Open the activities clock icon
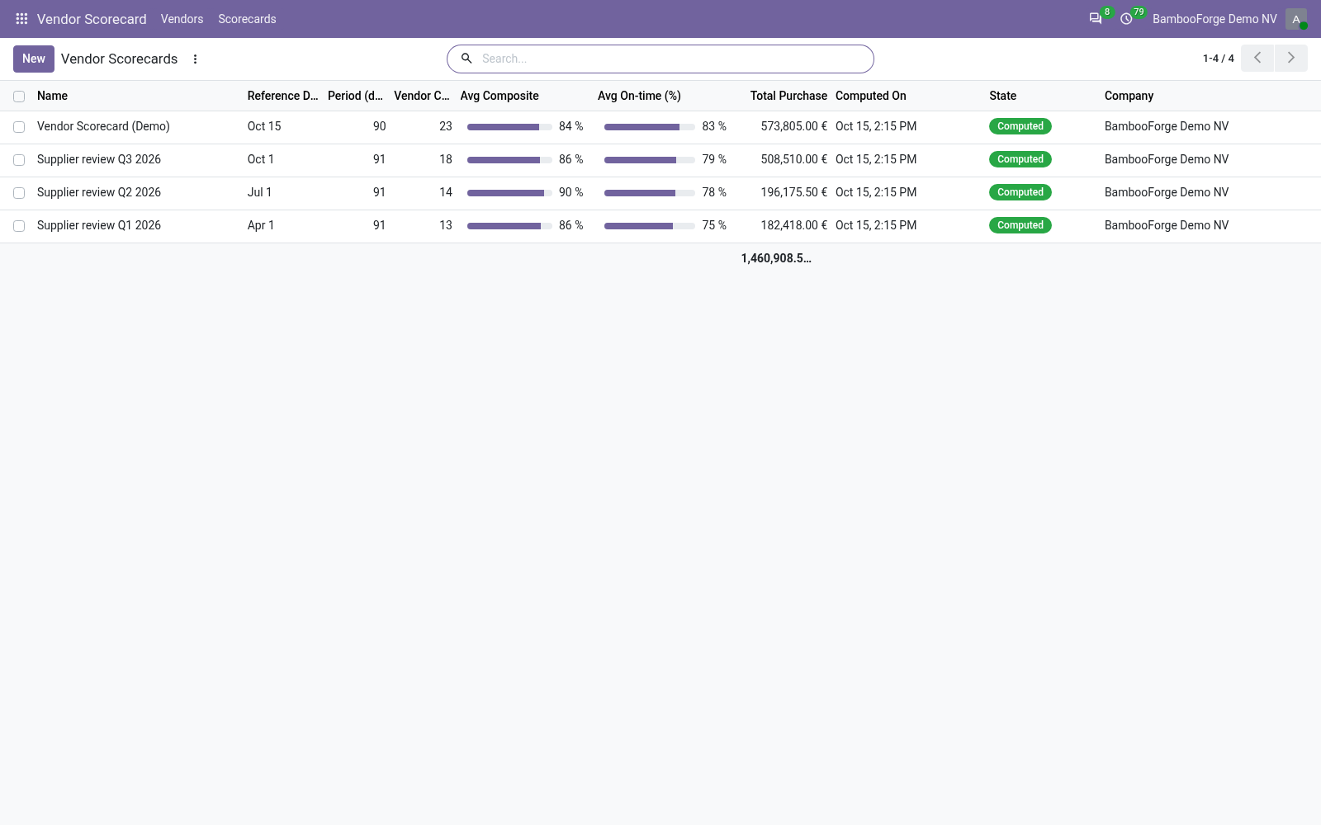 [x=1126, y=18]
